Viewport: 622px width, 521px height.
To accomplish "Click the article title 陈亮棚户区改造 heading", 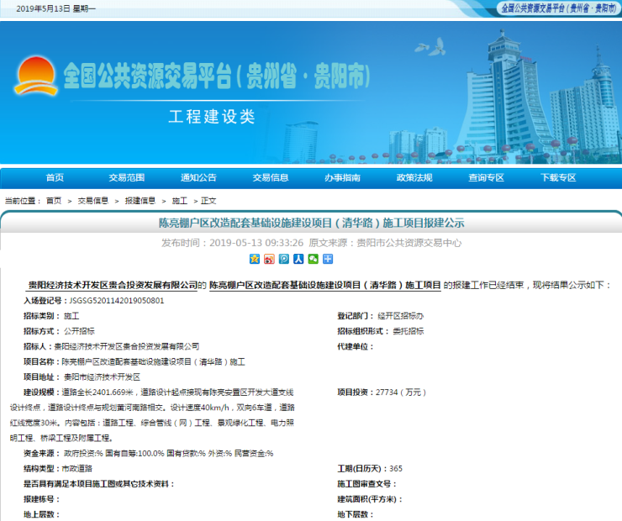I will click(x=311, y=224).
